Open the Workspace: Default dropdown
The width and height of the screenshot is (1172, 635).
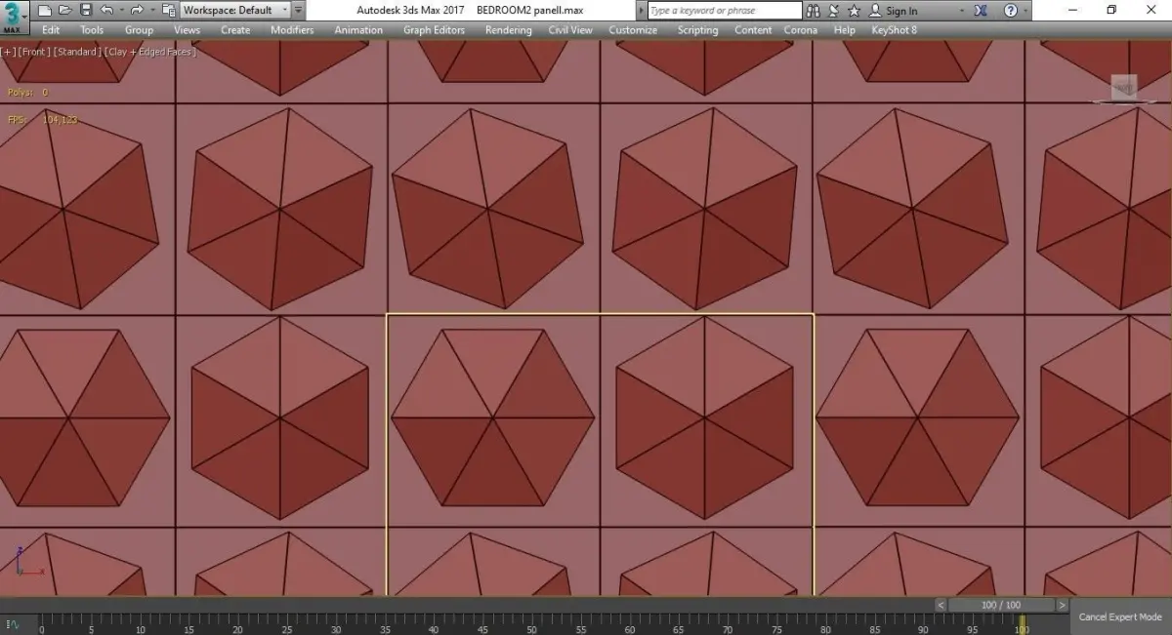[235, 10]
